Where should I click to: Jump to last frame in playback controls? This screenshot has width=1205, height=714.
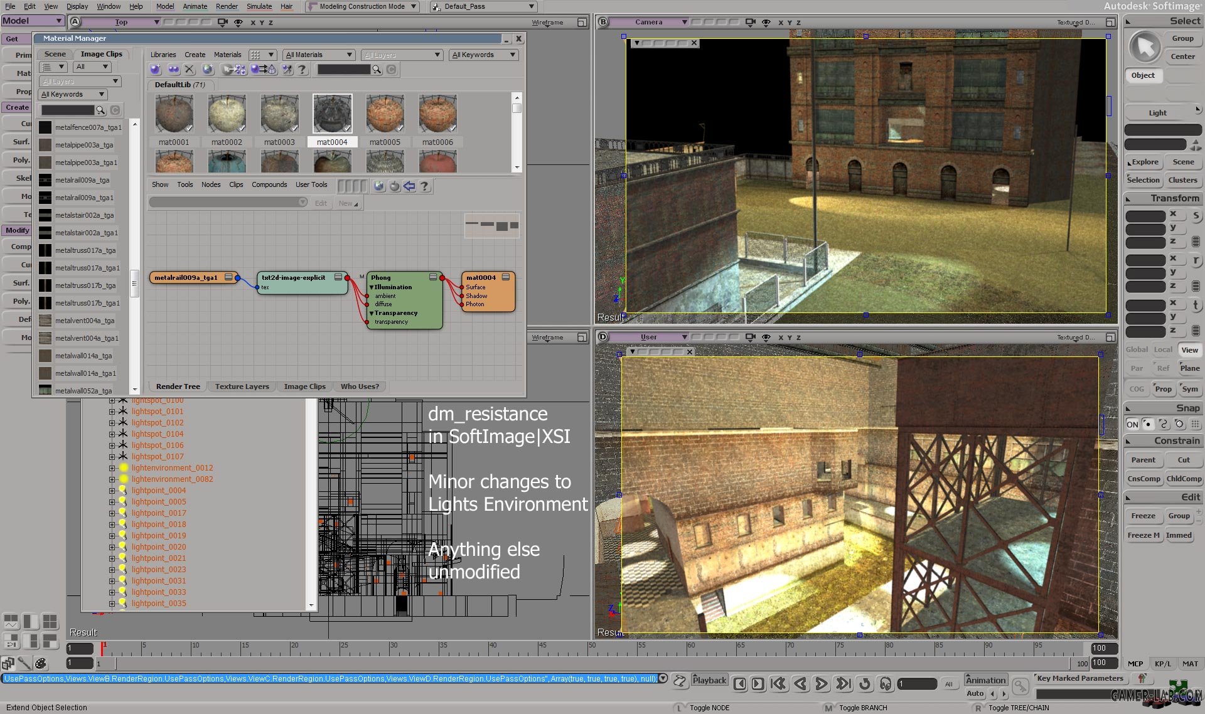coord(843,684)
